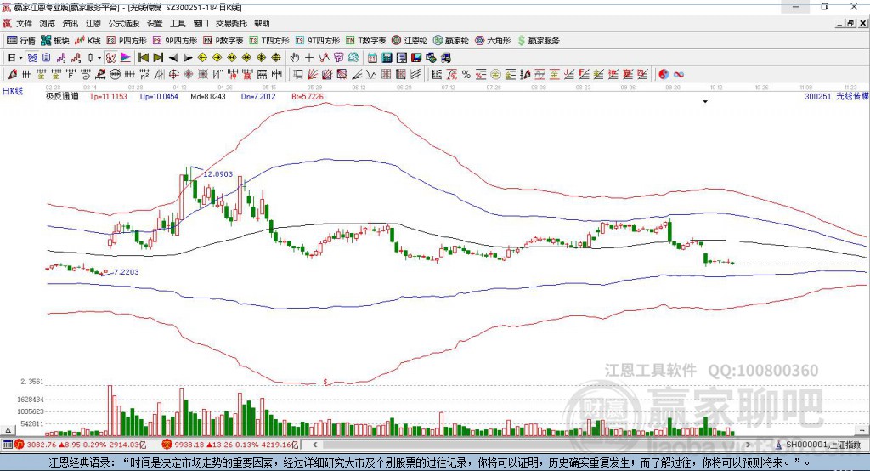This screenshot has width=870, height=471.
Task: Open the calculator icon
Action: (x=387, y=58)
